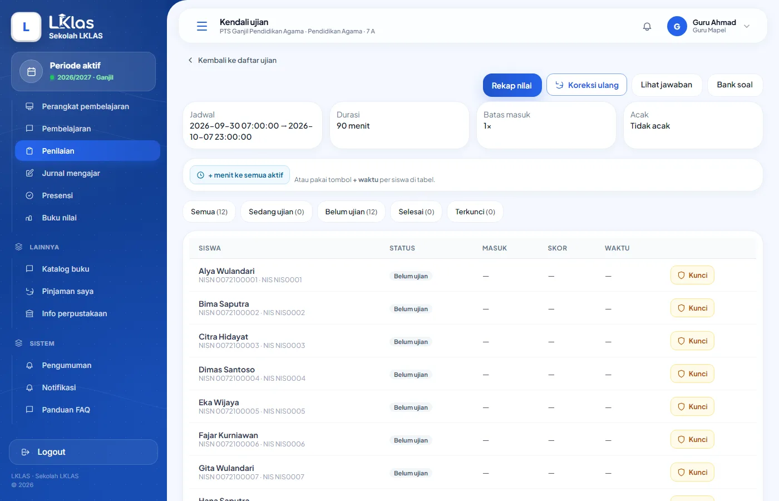Lock Bima Saputra with Kunci button
This screenshot has width=779, height=501.
click(x=692, y=308)
